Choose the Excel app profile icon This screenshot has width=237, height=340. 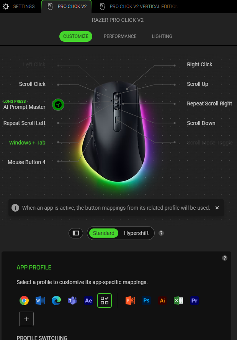click(x=178, y=301)
